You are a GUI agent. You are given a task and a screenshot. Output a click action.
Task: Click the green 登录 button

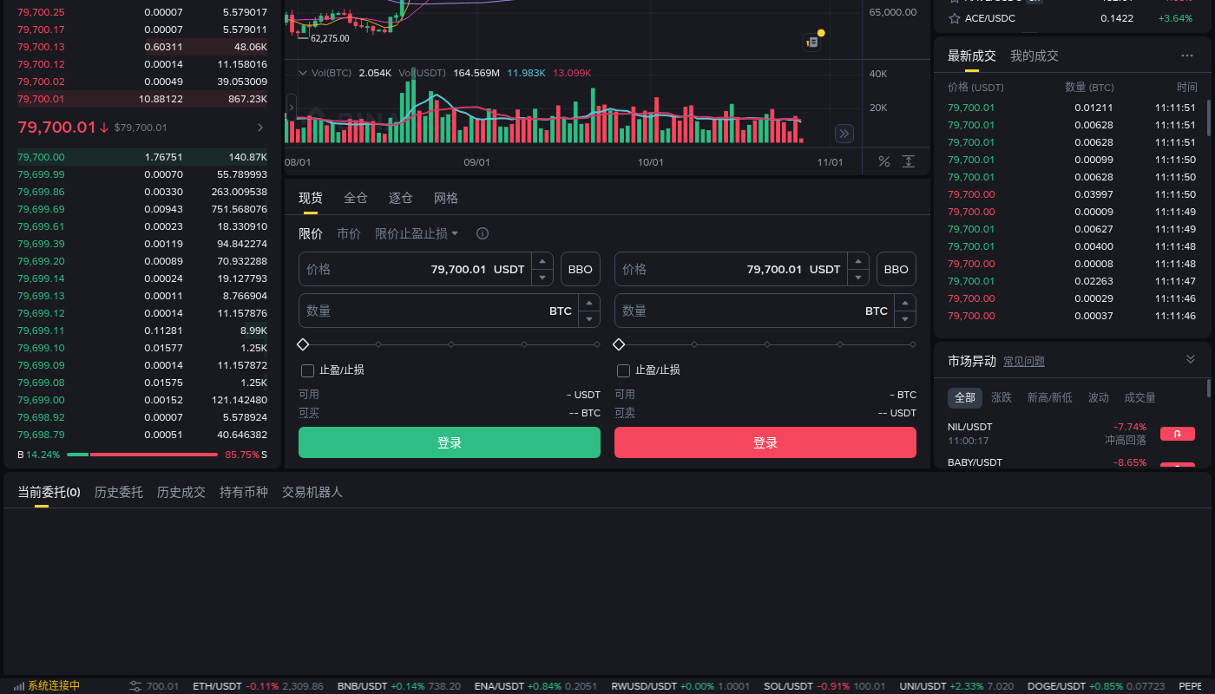pos(450,442)
